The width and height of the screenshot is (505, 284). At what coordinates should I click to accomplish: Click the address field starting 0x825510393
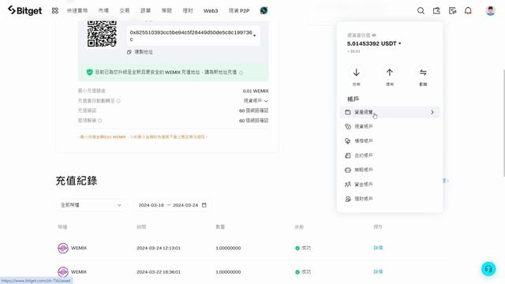[193, 35]
